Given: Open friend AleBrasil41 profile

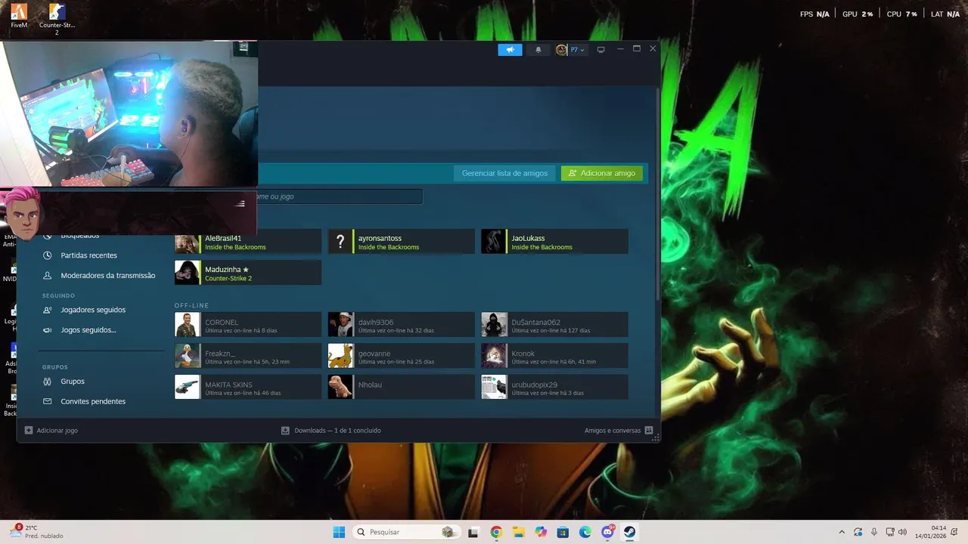Looking at the screenshot, I should [x=248, y=242].
